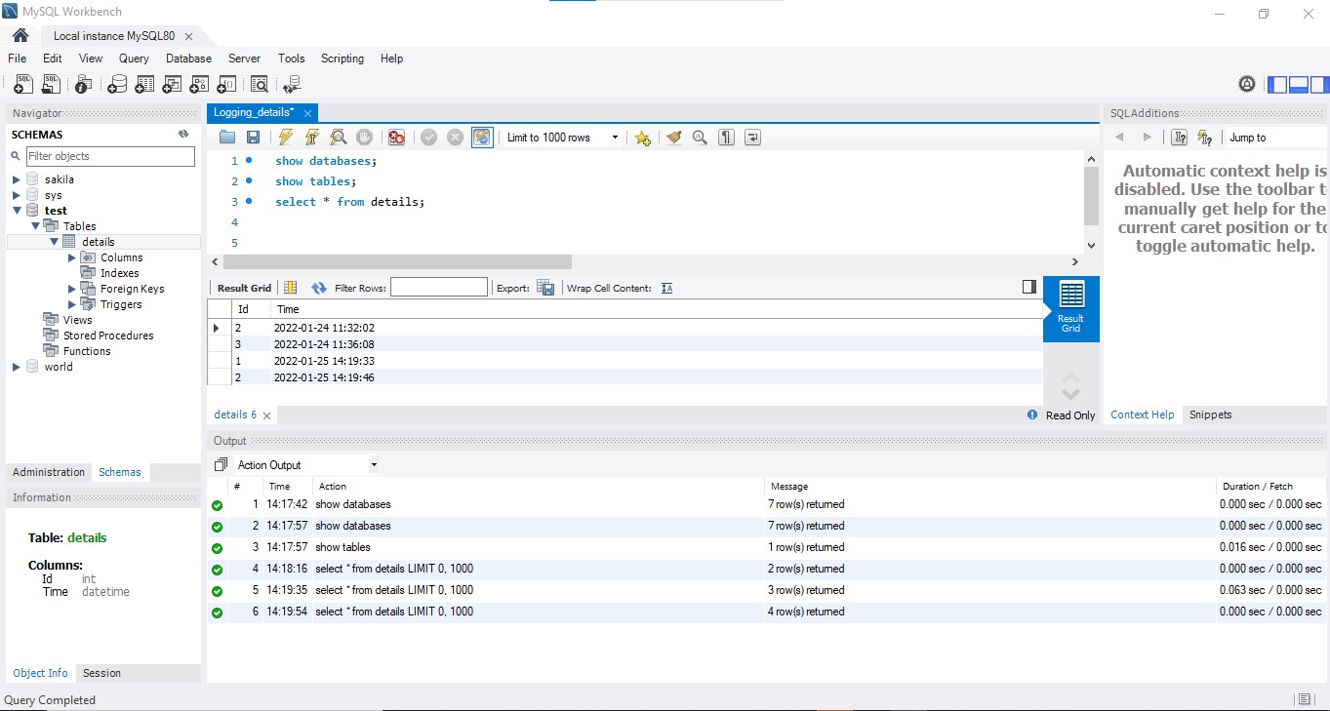Toggle the bottom output panel visibility
This screenshot has height=711, width=1330.
[x=1299, y=85]
